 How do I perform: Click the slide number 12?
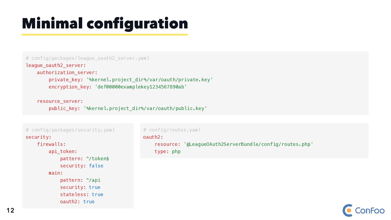click(x=10, y=210)
